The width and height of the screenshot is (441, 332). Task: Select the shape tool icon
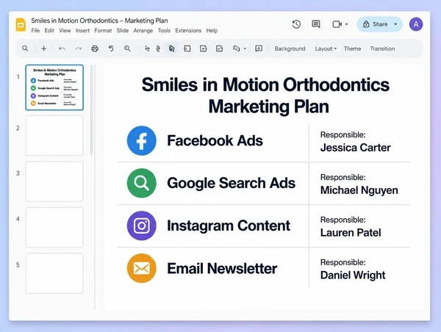click(237, 48)
